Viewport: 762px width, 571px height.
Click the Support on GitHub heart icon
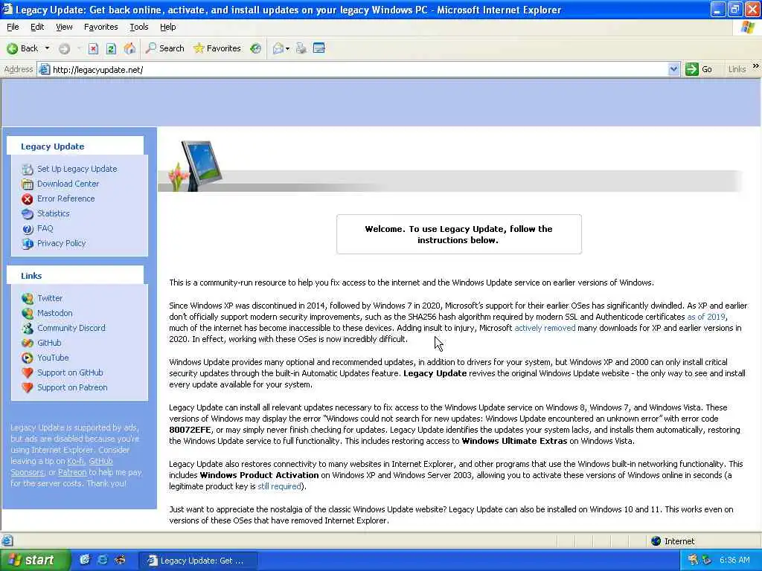tap(28, 373)
